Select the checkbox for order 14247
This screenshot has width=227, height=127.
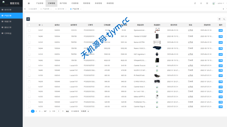click(29, 30)
